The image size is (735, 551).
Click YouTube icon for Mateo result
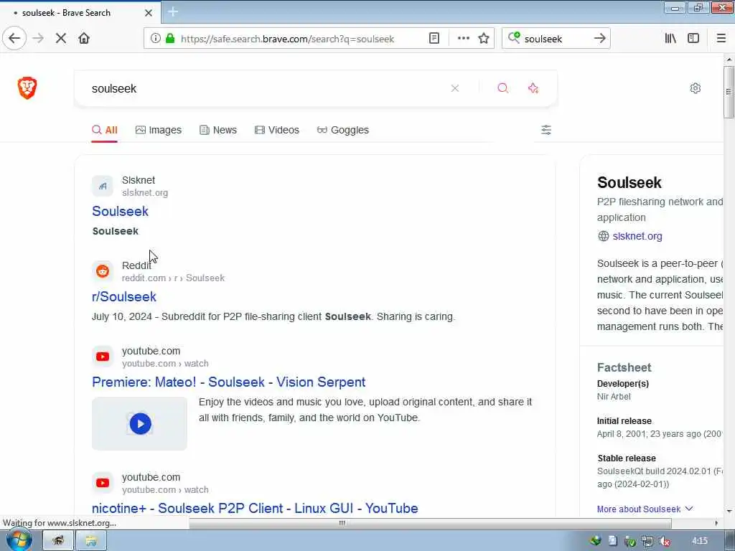(x=103, y=357)
